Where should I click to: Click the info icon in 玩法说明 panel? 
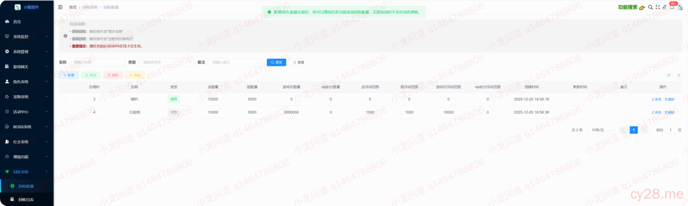pos(66,36)
